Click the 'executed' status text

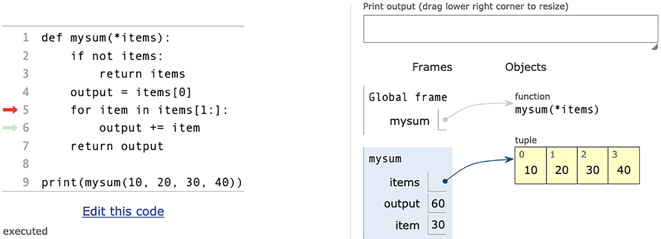[25, 231]
